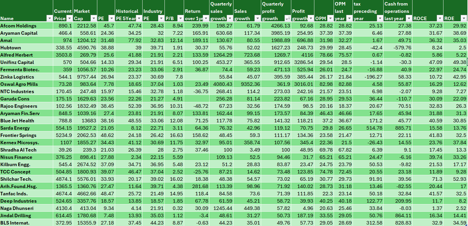Image resolution: width=468 pixels, height=226 pixels.
Task: Click the tax preceding year value 514.78
Action: pyautogui.click(x=374, y=128)
